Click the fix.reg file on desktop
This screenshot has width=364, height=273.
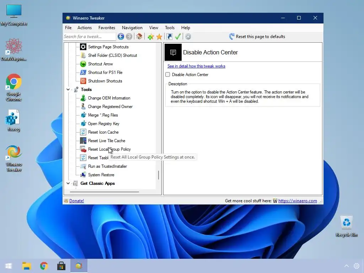click(x=13, y=121)
